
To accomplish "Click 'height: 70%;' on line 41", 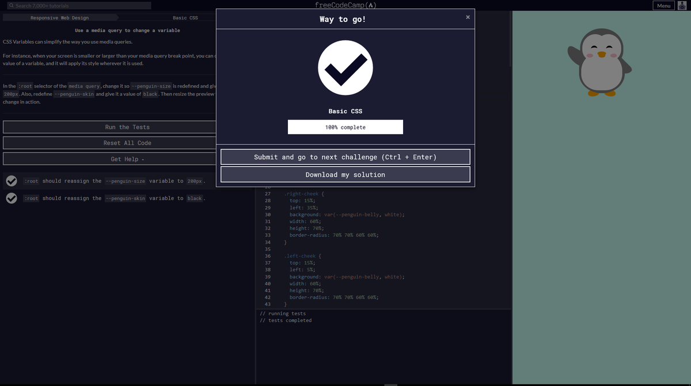I will (x=306, y=291).
